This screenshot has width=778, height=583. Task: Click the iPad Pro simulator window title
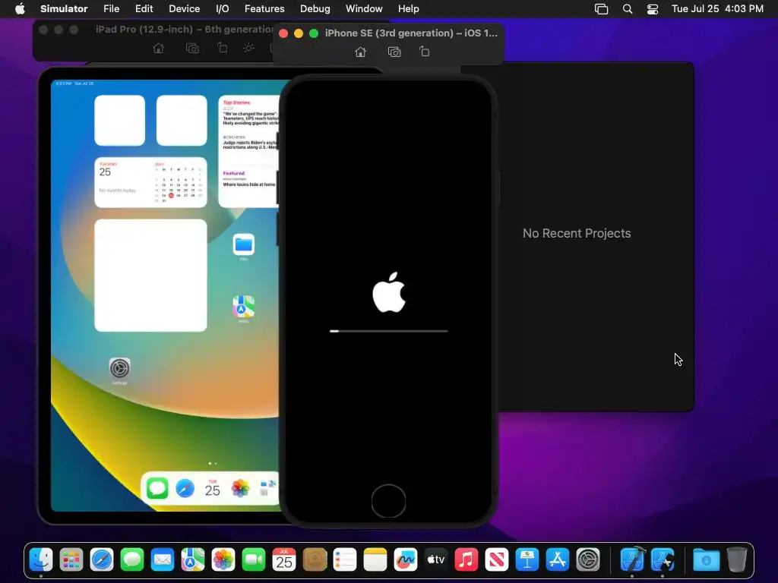(184, 30)
